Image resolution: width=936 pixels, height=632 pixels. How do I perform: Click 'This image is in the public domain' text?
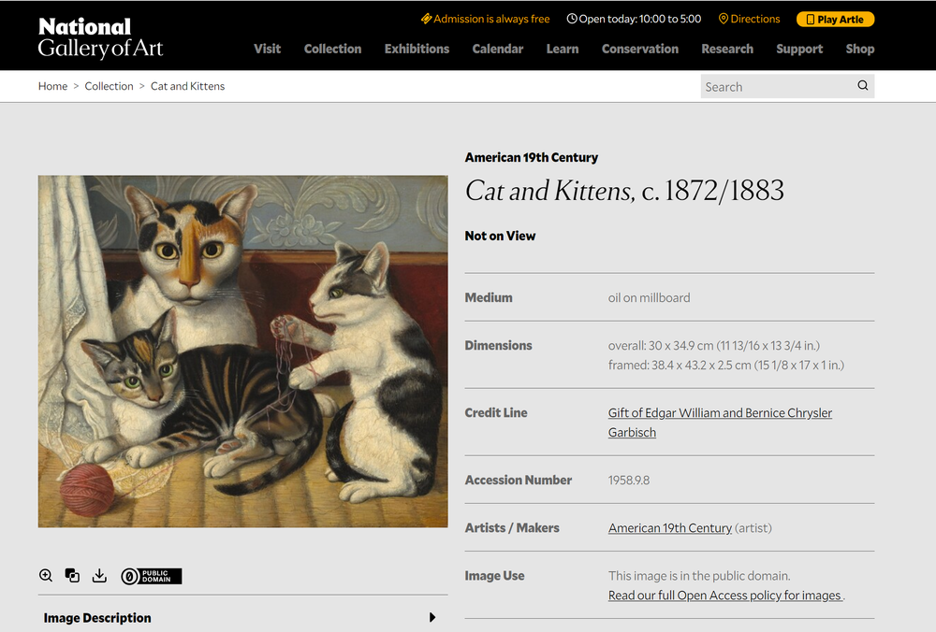pyautogui.click(x=699, y=575)
